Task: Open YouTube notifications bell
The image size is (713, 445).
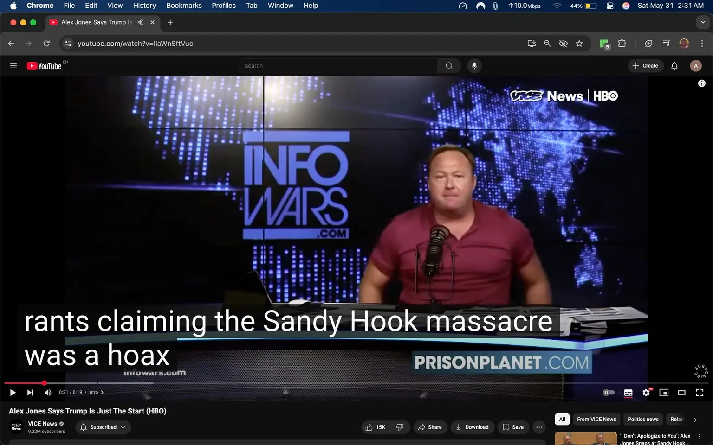Action: click(x=674, y=65)
